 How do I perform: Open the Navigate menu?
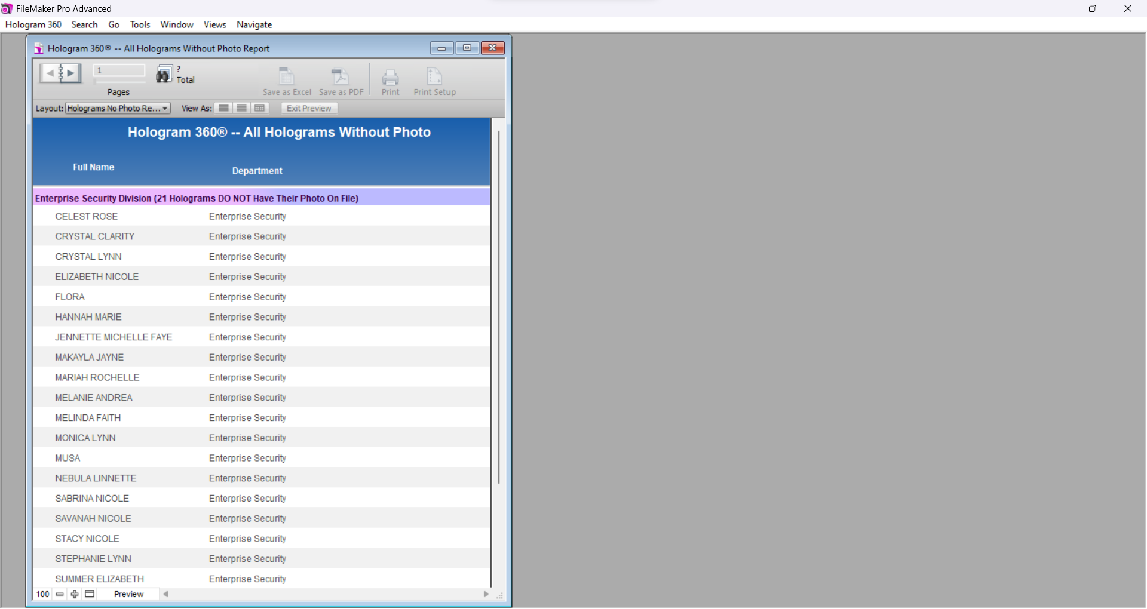coord(254,24)
